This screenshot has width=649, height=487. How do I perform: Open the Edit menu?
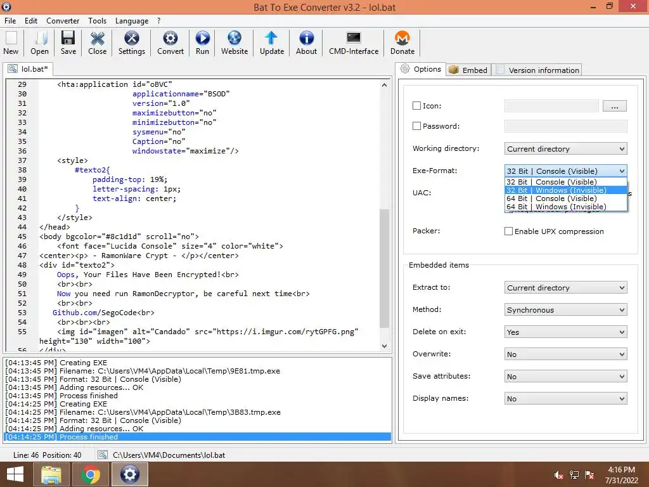click(x=31, y=21)
